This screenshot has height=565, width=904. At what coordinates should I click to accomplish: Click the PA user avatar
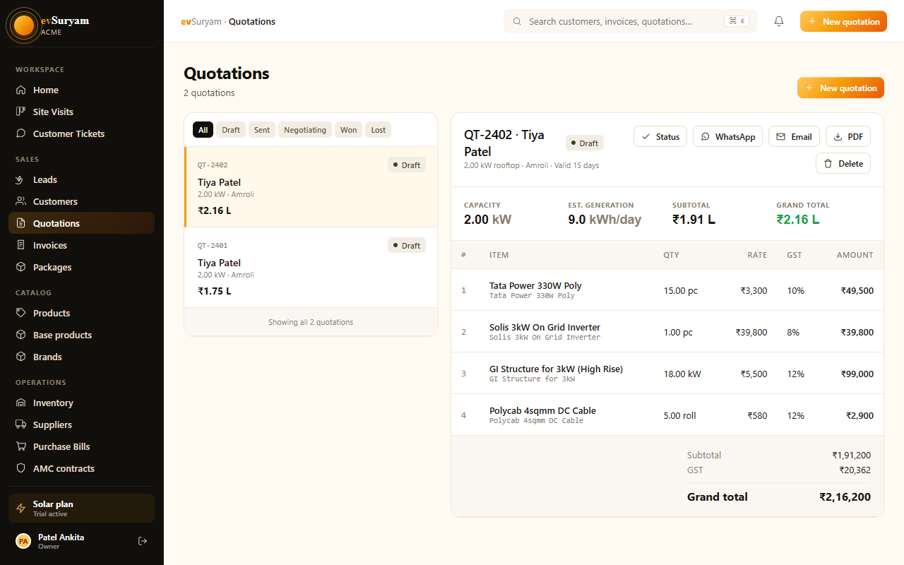tap(23, 541)
